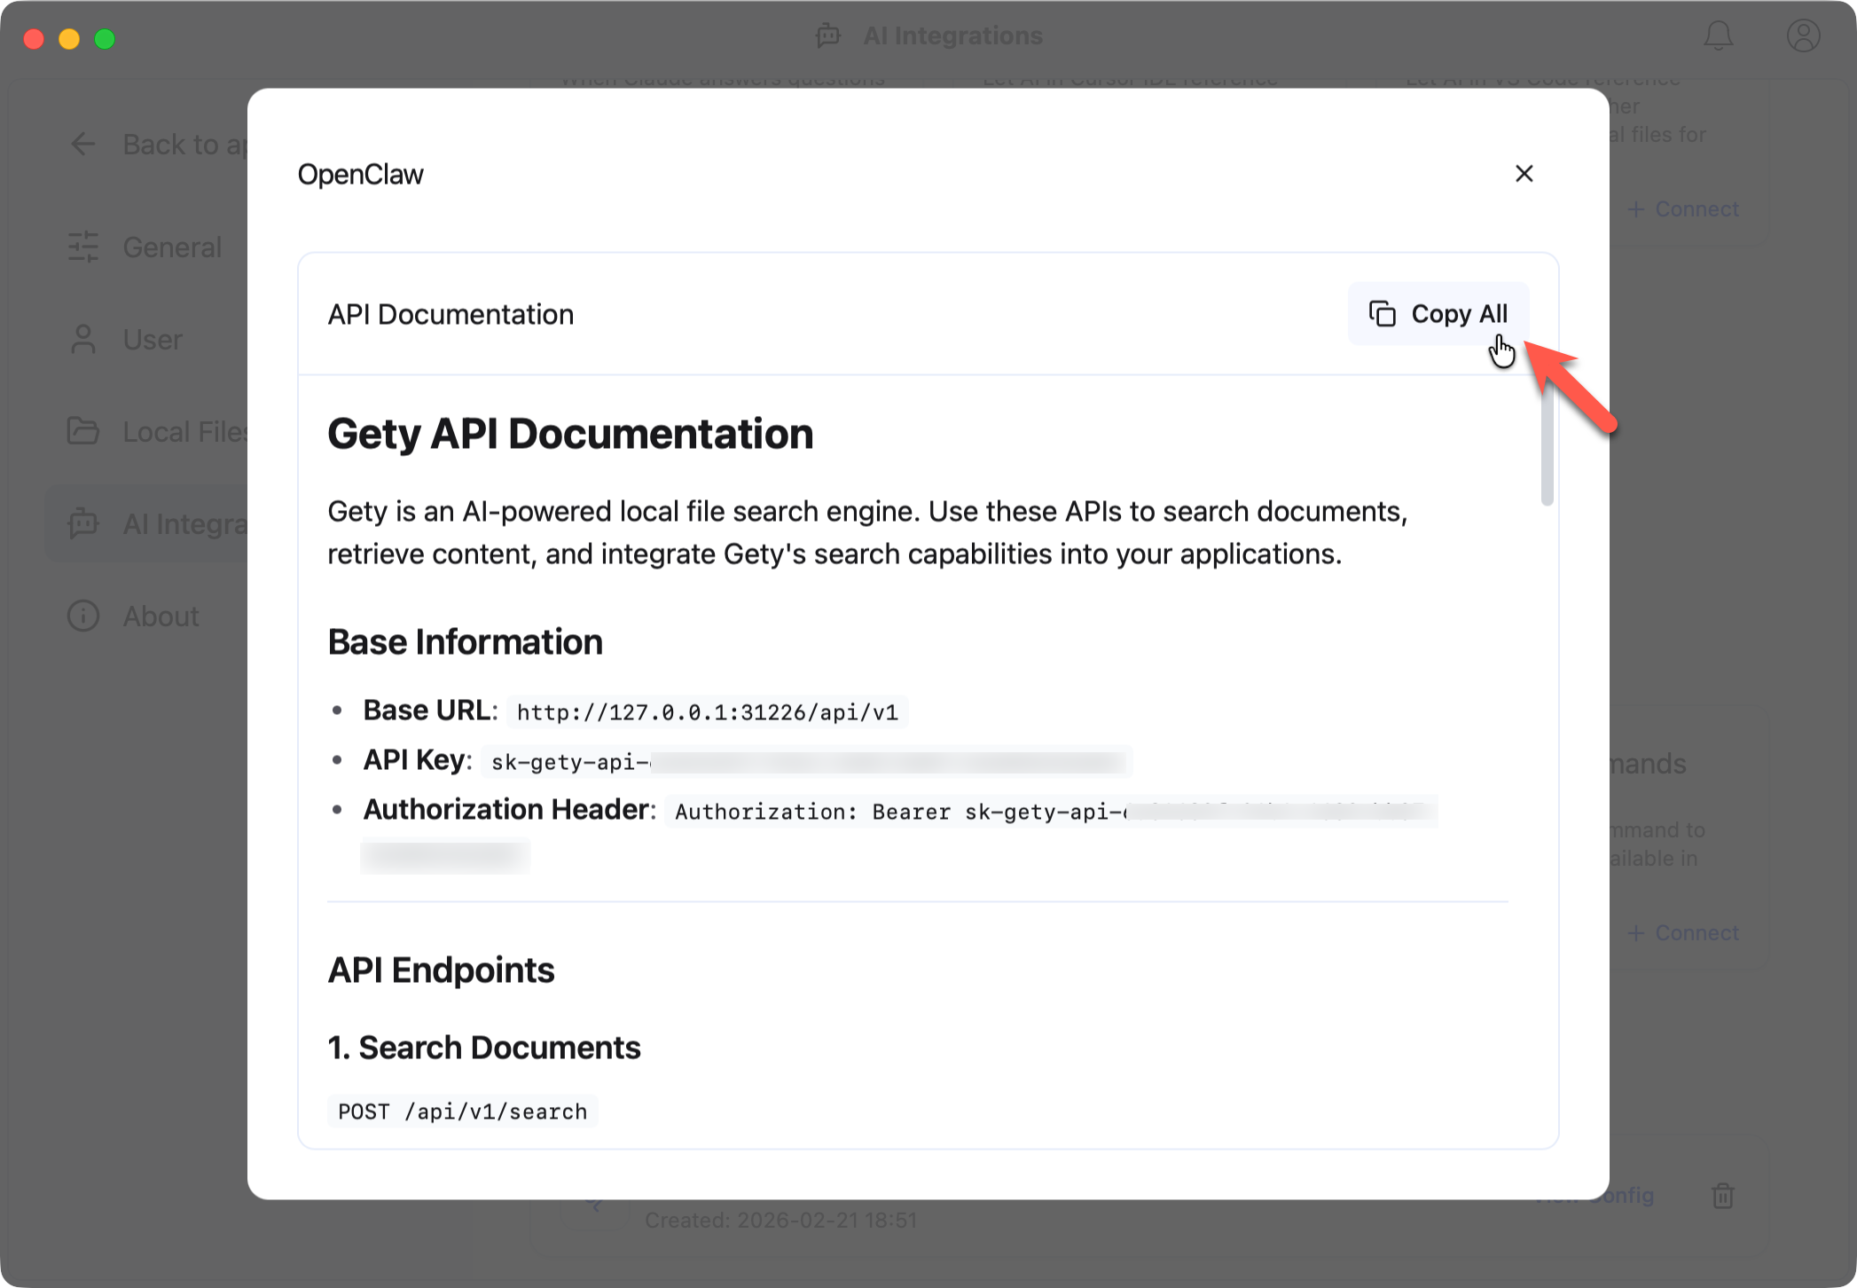The image size is (1857, 1288).
Task: Click the Connect button at top right
Action: click(1682, 208)
